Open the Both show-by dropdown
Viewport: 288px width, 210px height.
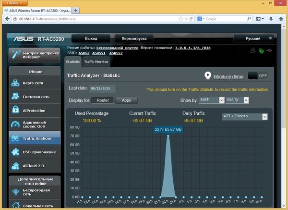(212, 100)
